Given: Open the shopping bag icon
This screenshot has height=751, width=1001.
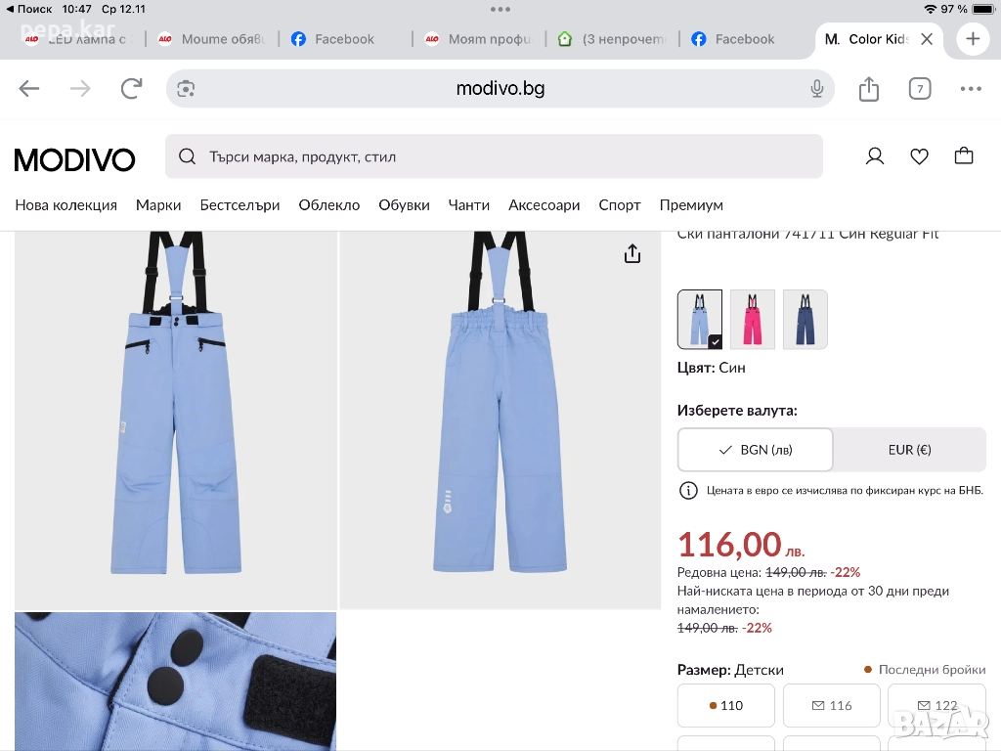Looking at the screenshot, I should click(964, 156).
